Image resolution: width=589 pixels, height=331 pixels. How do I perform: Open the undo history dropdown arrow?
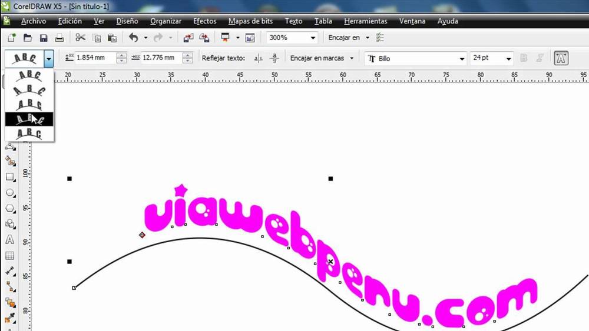click(145, 38)
